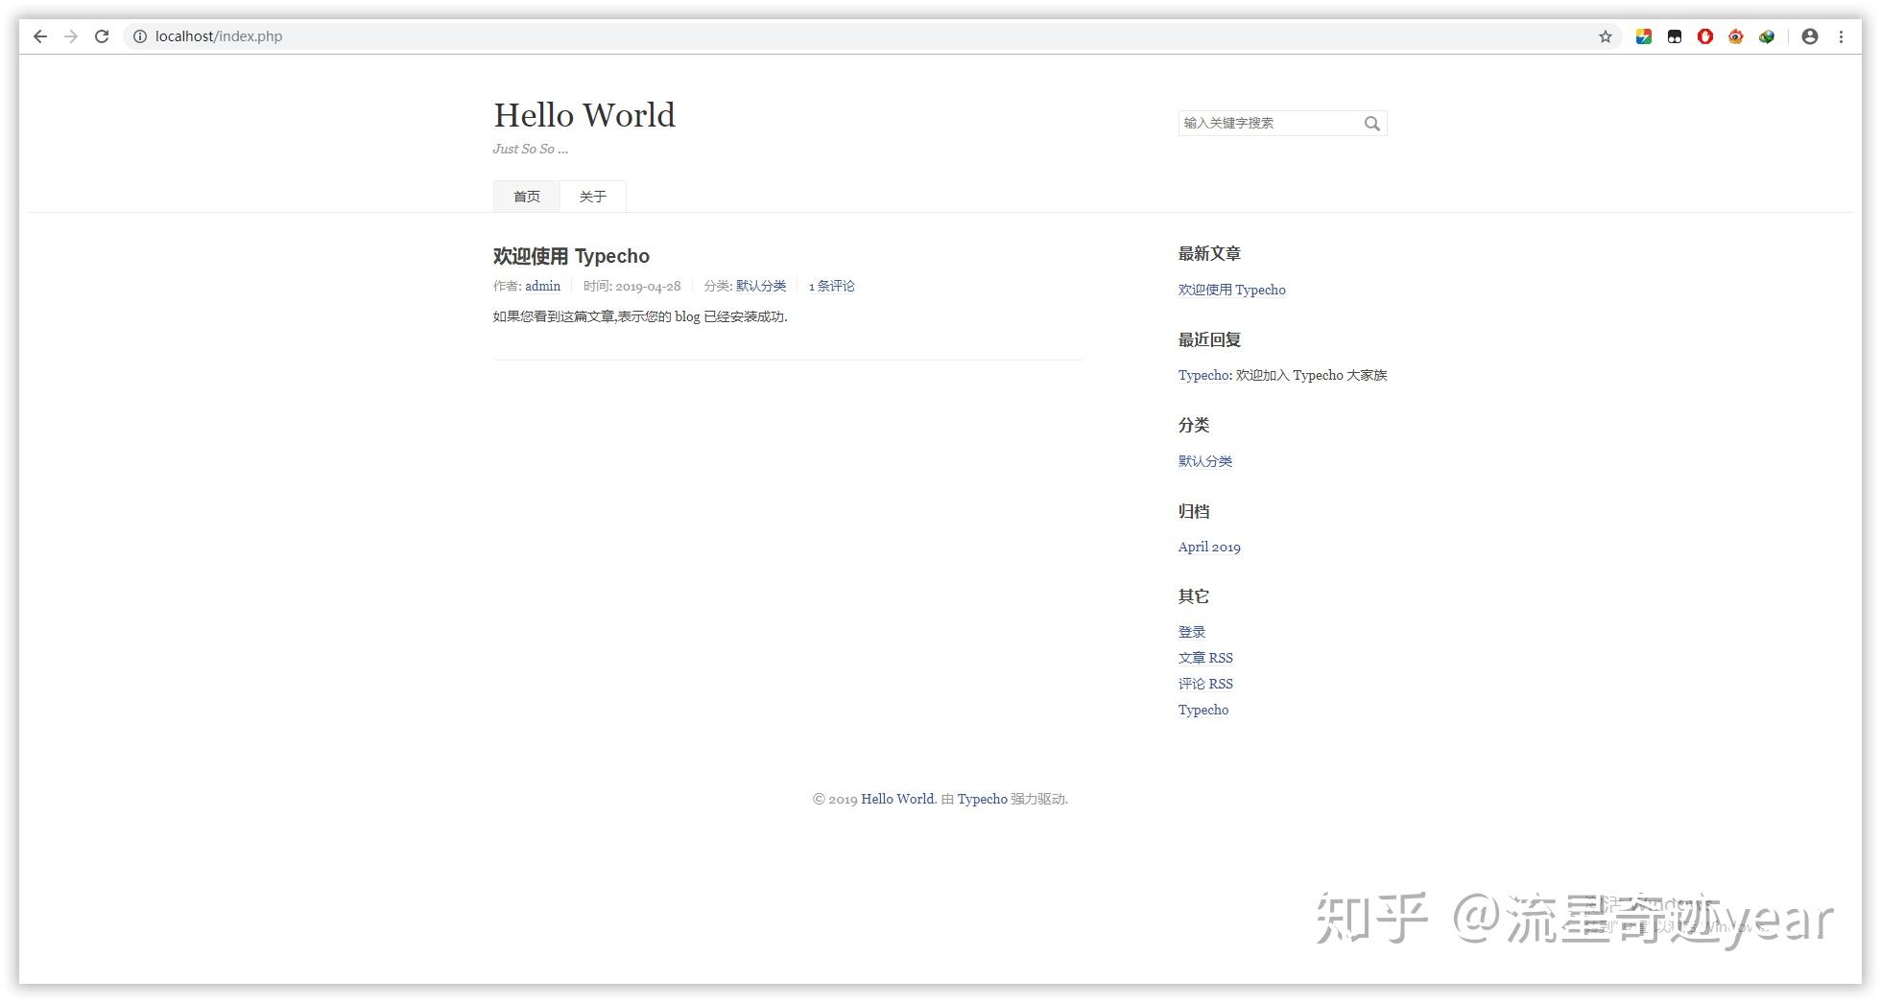1881x1003 pixels.
Task: Select 默认分类 in the sidebar 分类 list
Action: pyautogui.click(x=1205, y=461)
